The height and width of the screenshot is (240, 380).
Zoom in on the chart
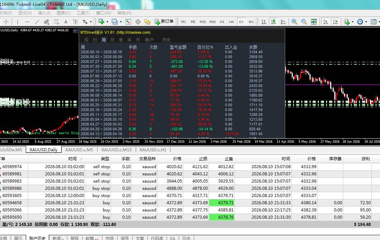294,22
